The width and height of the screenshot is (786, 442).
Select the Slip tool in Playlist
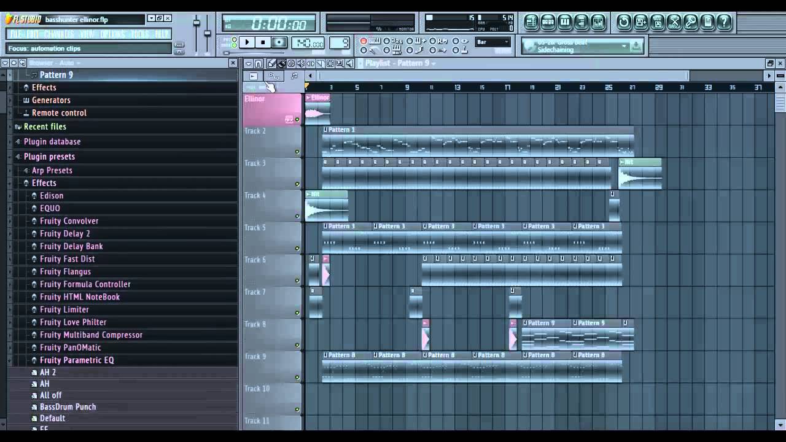[311, 63]
